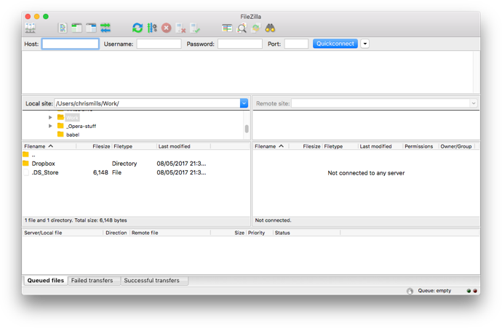Toggle transfer queue display icon
This screenshot has width=502, height=328.
pos(105,28)
